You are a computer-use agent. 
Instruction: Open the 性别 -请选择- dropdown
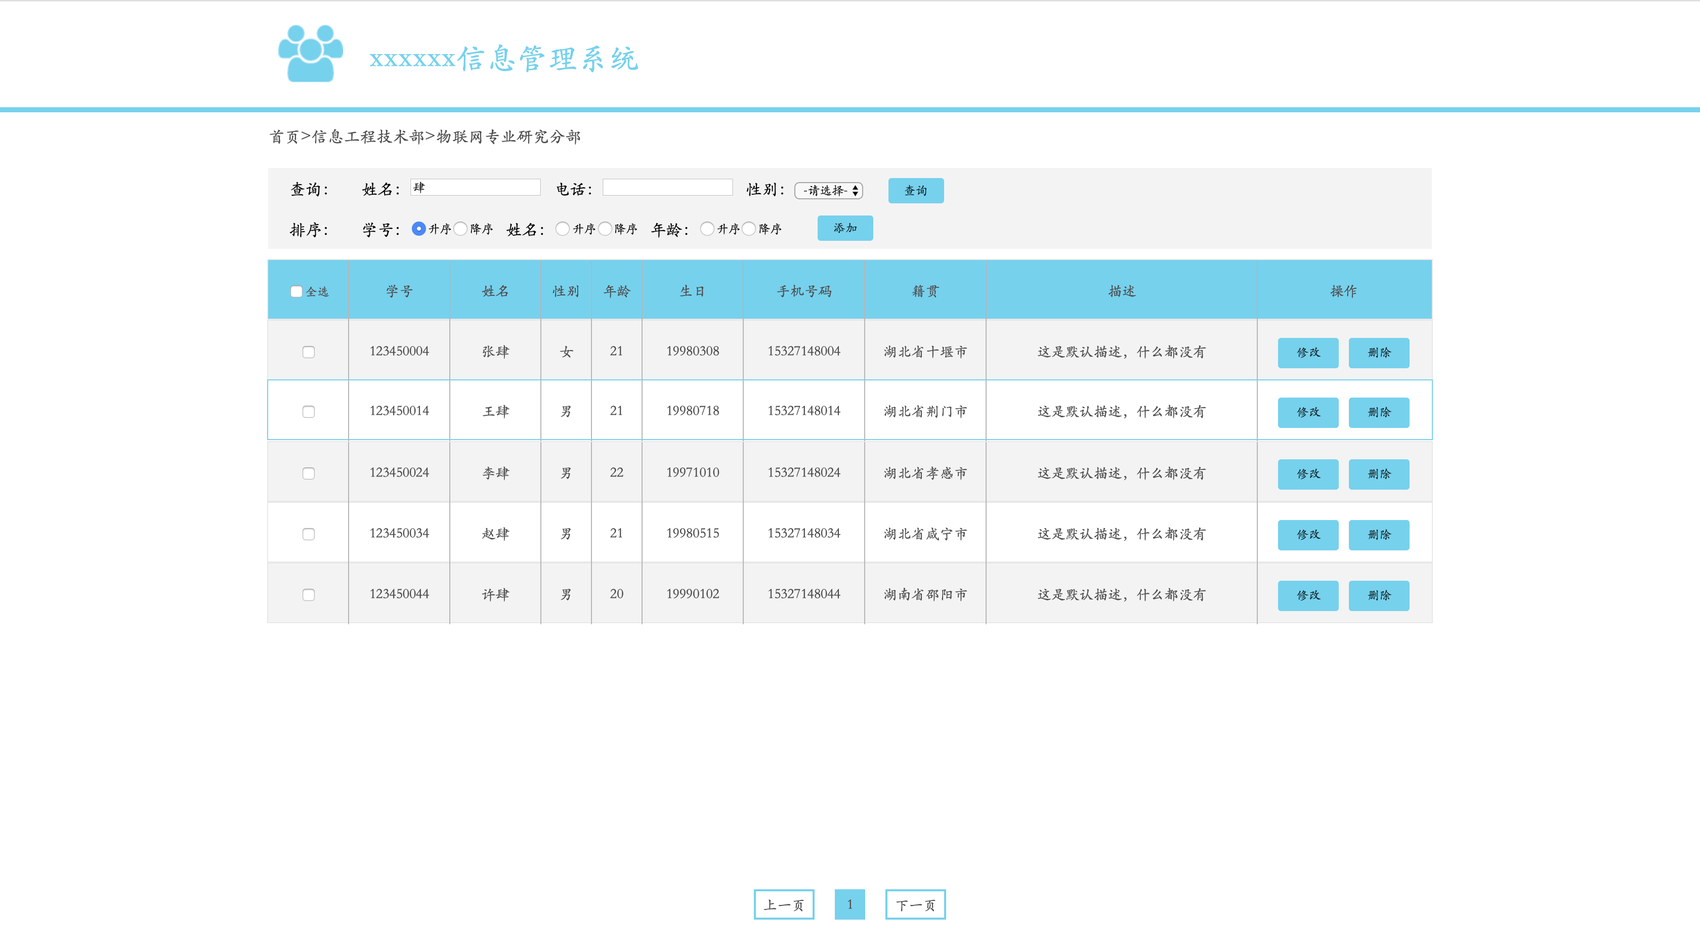point(829,191)
